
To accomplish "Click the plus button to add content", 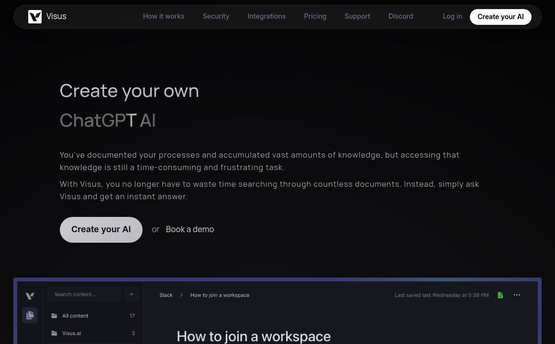I will pyautogui.click(x=131, y=294).
